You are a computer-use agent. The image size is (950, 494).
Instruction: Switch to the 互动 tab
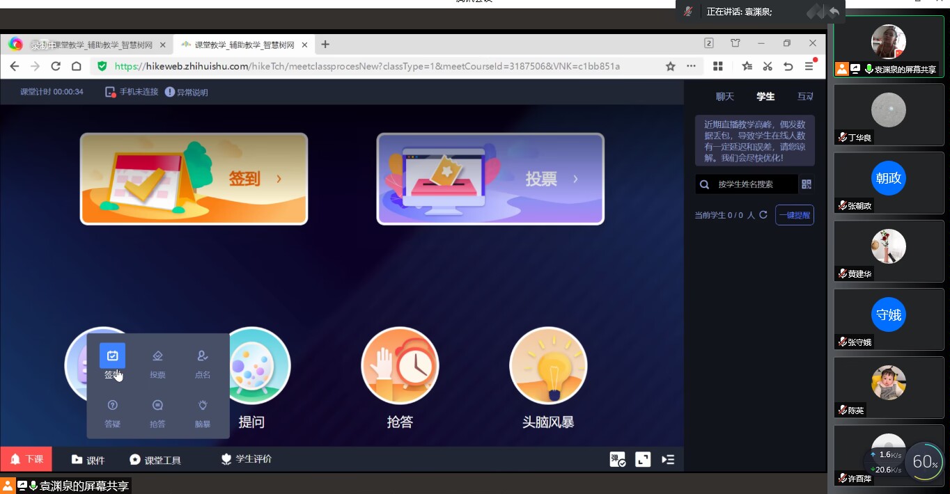(x=805, y=97)
